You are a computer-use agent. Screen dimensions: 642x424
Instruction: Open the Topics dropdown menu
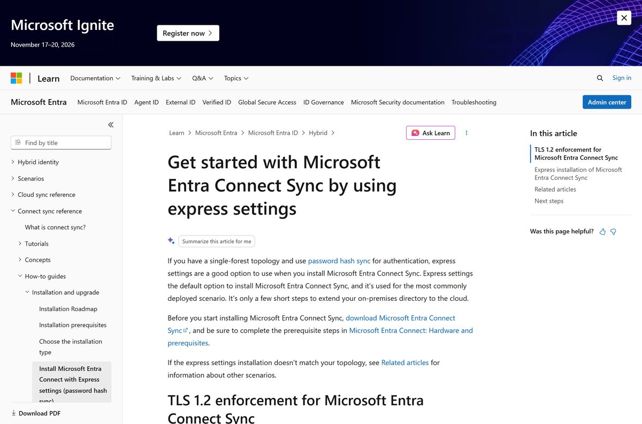[236, 78]
